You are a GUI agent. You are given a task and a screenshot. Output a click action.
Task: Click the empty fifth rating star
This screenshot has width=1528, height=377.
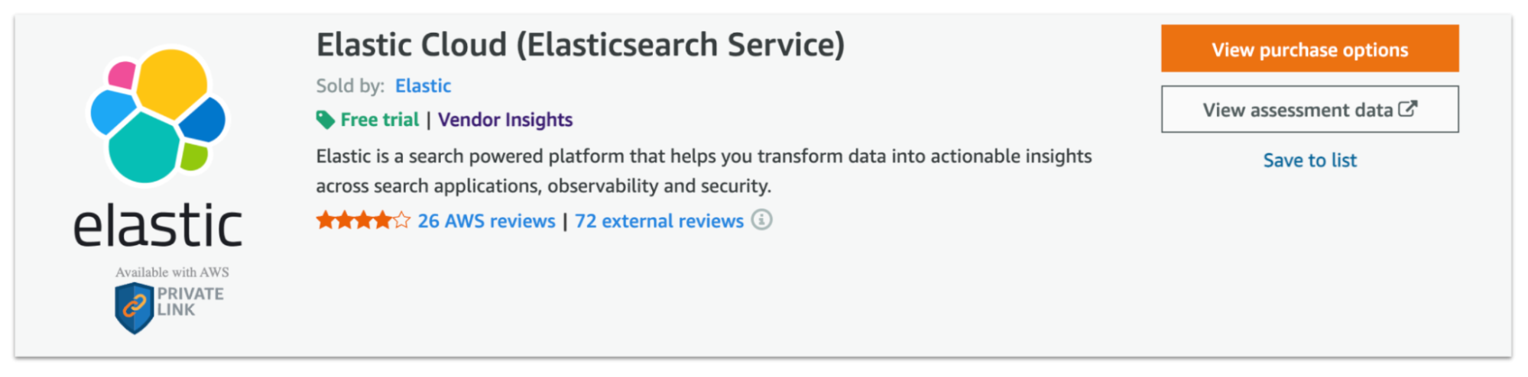tap(401, 221)
